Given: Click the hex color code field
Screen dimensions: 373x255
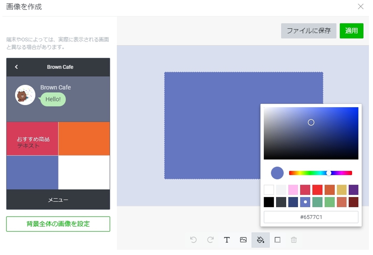Looking at the screenshot, I should pos(311,217).
